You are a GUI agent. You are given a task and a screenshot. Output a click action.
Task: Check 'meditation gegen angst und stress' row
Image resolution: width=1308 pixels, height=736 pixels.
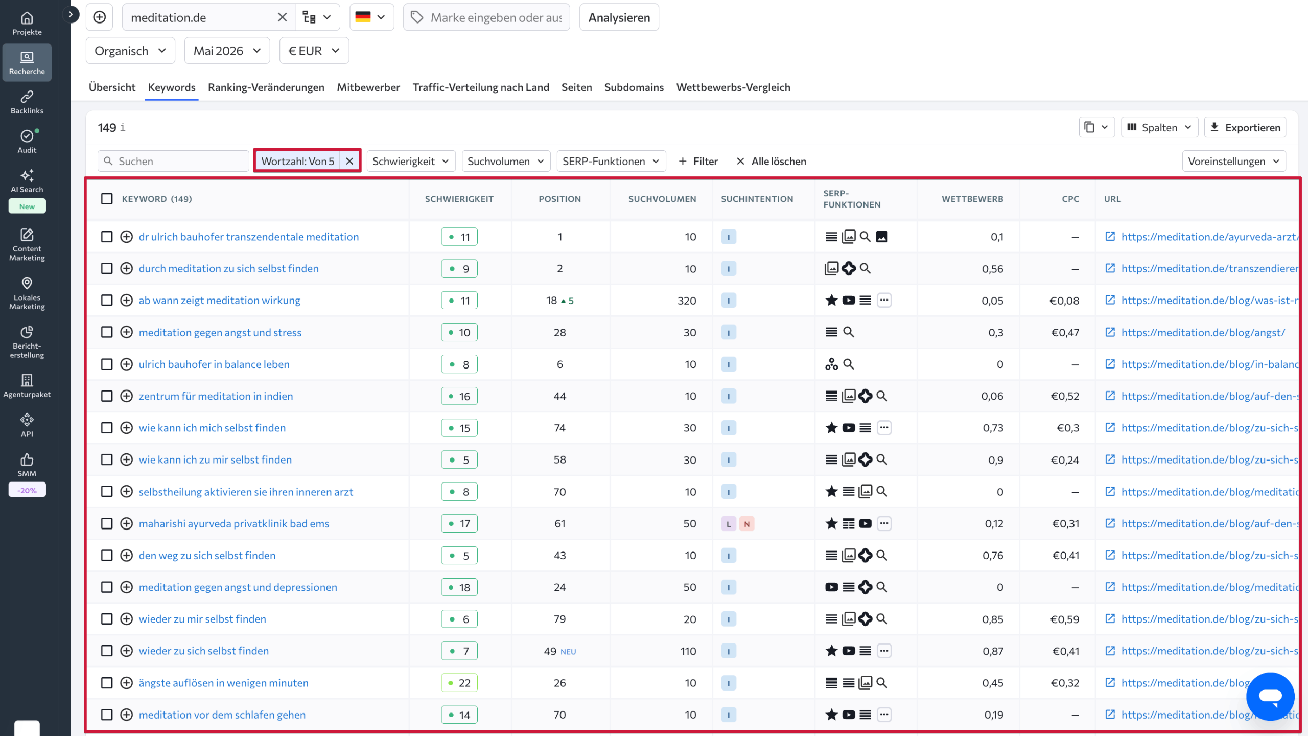(x=107, y=332)
